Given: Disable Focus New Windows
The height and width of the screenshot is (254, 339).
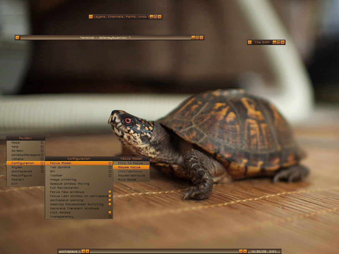Looking at the screenshot, I should [79, 192].
